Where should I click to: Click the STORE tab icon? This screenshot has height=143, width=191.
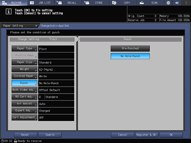(87, 3)
